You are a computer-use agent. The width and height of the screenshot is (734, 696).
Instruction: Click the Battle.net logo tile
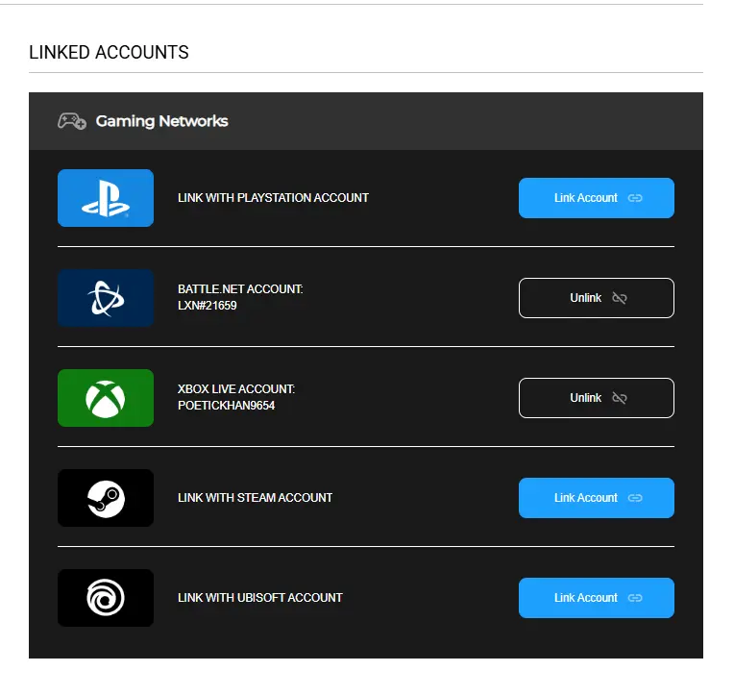click(106, 298)
